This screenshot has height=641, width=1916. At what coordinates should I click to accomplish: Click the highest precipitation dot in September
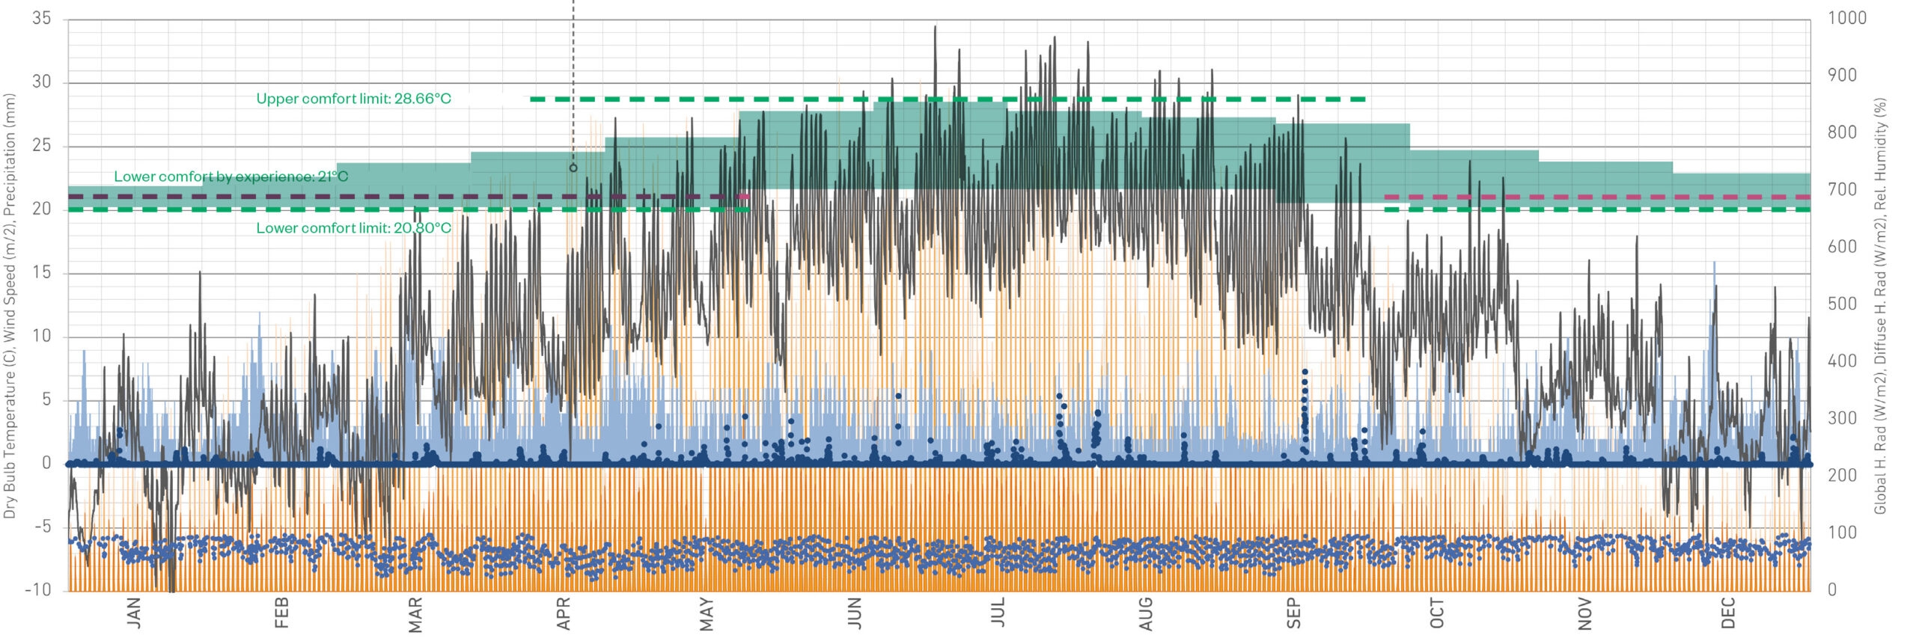click(x=1305, y=372)
